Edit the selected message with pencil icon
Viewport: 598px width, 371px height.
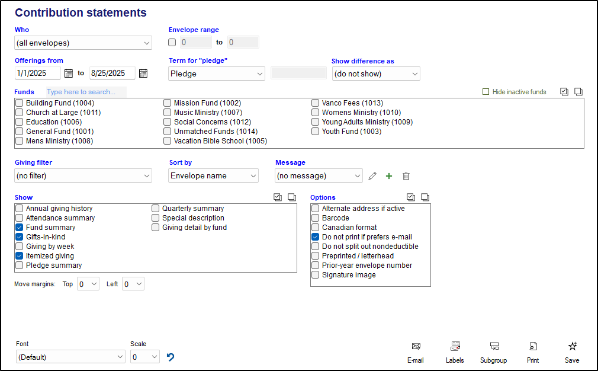pyautogui.click(x=372, y=176)
